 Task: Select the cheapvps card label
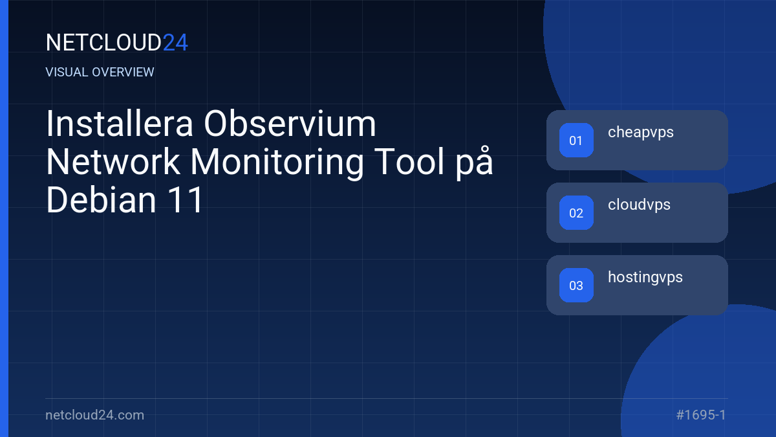coord(641,133)
